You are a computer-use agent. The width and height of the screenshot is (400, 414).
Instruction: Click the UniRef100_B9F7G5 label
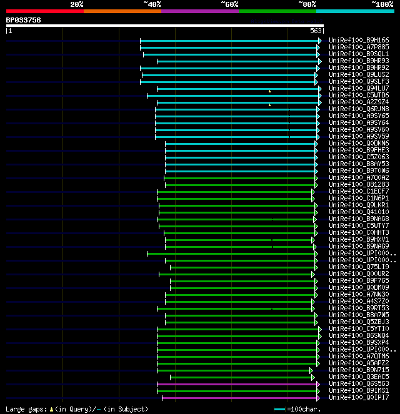[359, 280]
